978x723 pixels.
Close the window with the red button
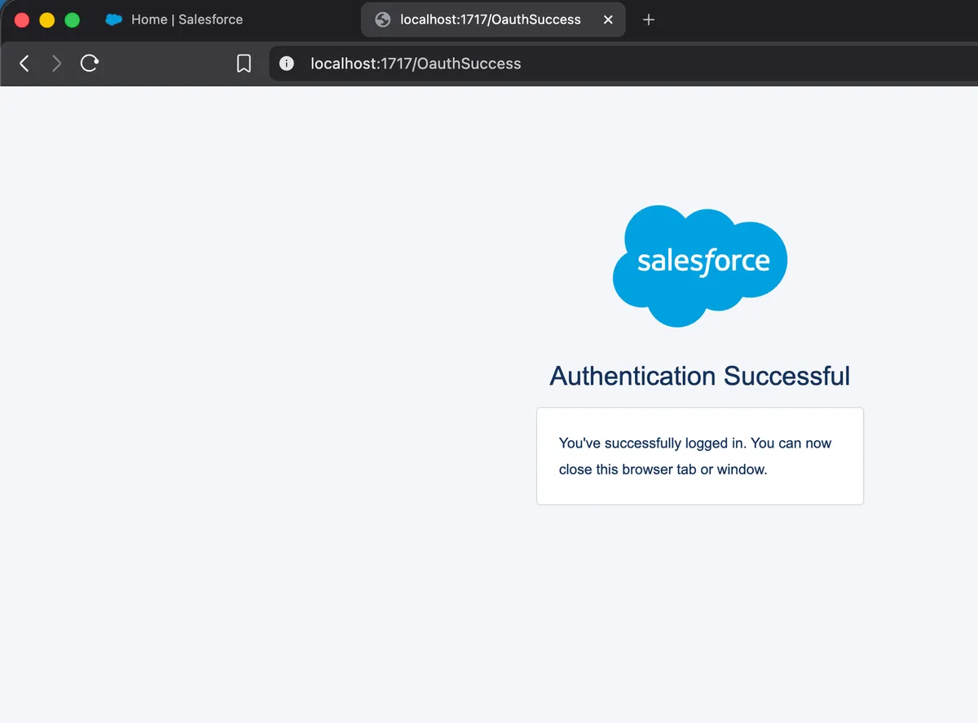pyautogui.click(x=22, y=20)
